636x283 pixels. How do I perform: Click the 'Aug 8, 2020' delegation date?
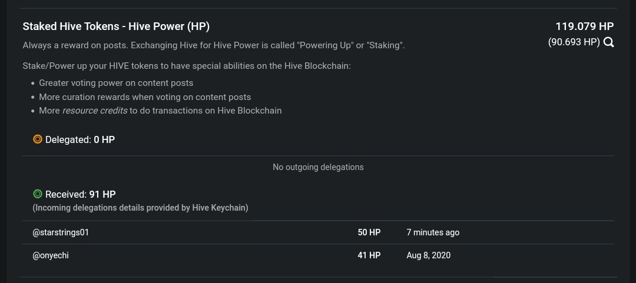pyautogui.click(x=428, y=256)
